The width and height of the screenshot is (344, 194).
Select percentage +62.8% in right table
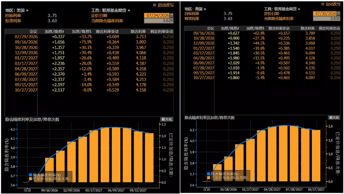(x=259, y=33)
